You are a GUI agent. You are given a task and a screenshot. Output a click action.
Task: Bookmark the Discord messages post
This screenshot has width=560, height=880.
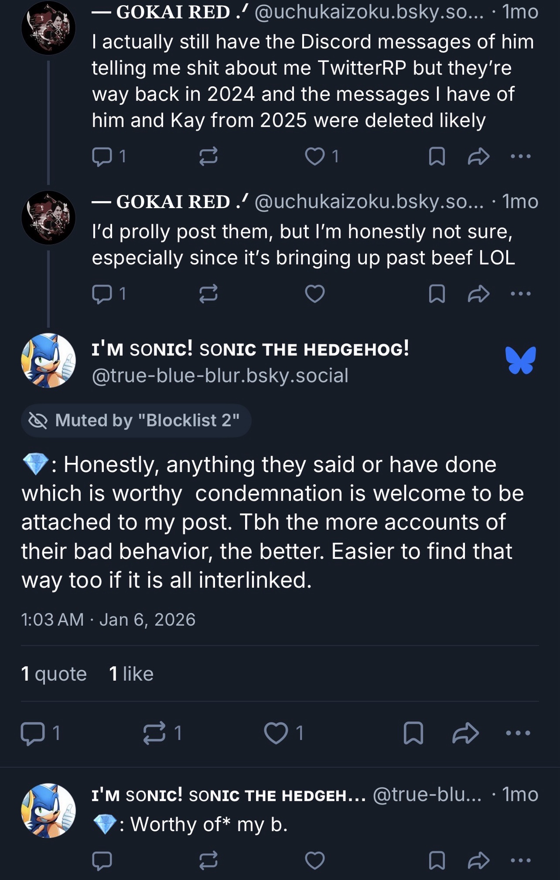(436, 156)
